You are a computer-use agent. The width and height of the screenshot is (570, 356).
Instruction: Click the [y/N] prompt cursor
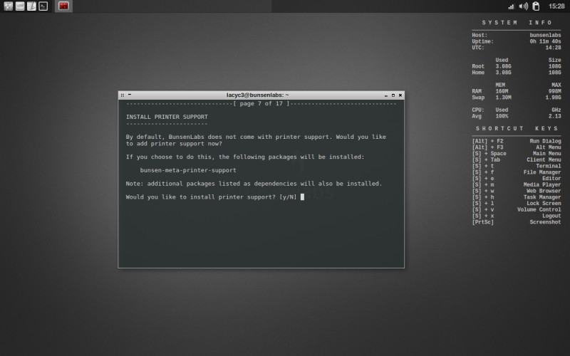pyautogui.click(x=302, y=197)
